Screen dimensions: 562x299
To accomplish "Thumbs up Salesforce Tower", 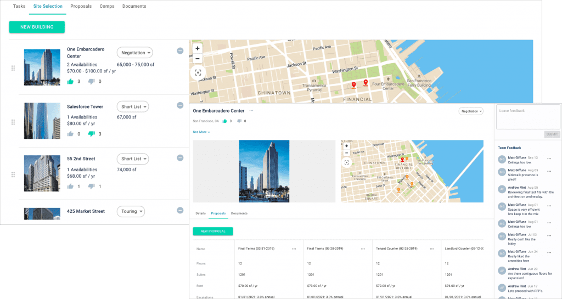I will (70, 134).
